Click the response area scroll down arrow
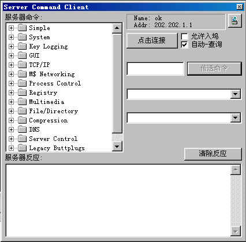The height and width of the screenshot is (242, 246). (x=236, y=231)
